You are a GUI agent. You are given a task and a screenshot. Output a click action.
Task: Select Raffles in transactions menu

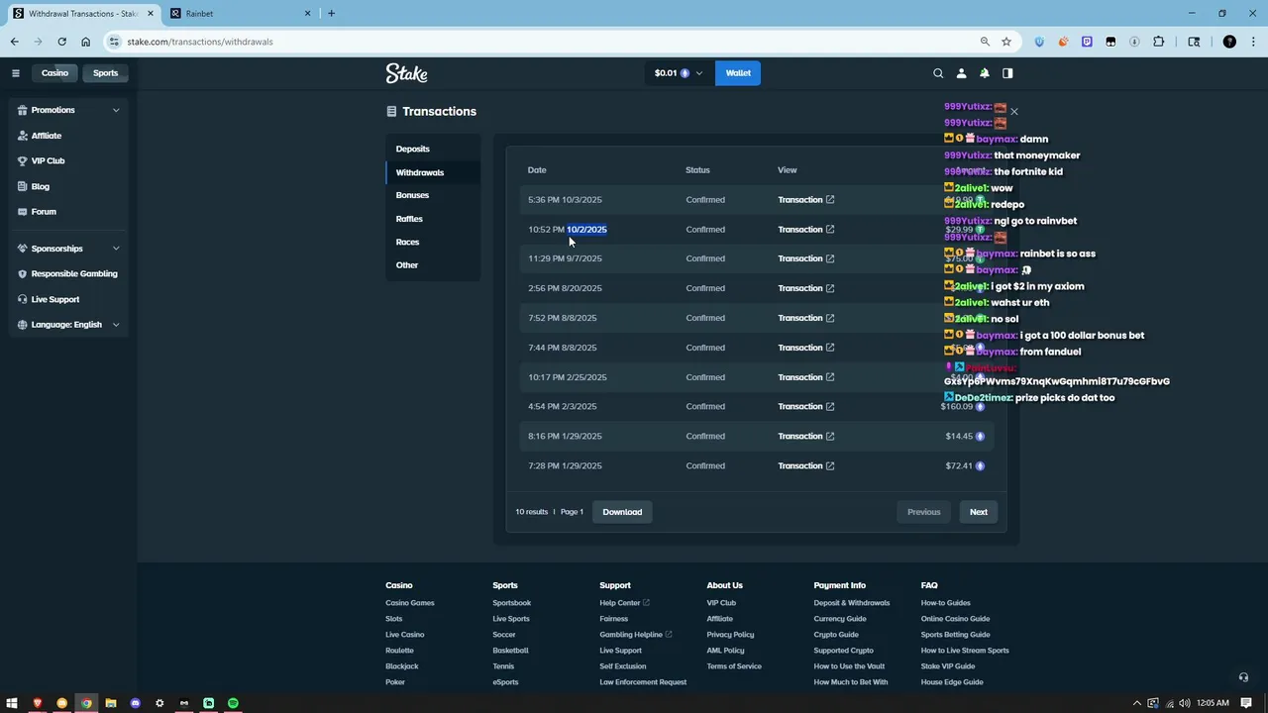(433, 219)
